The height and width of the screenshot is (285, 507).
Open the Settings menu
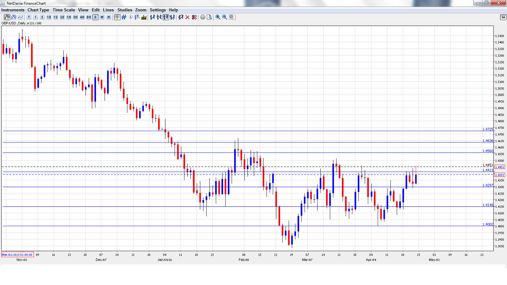tap(157, 10)
